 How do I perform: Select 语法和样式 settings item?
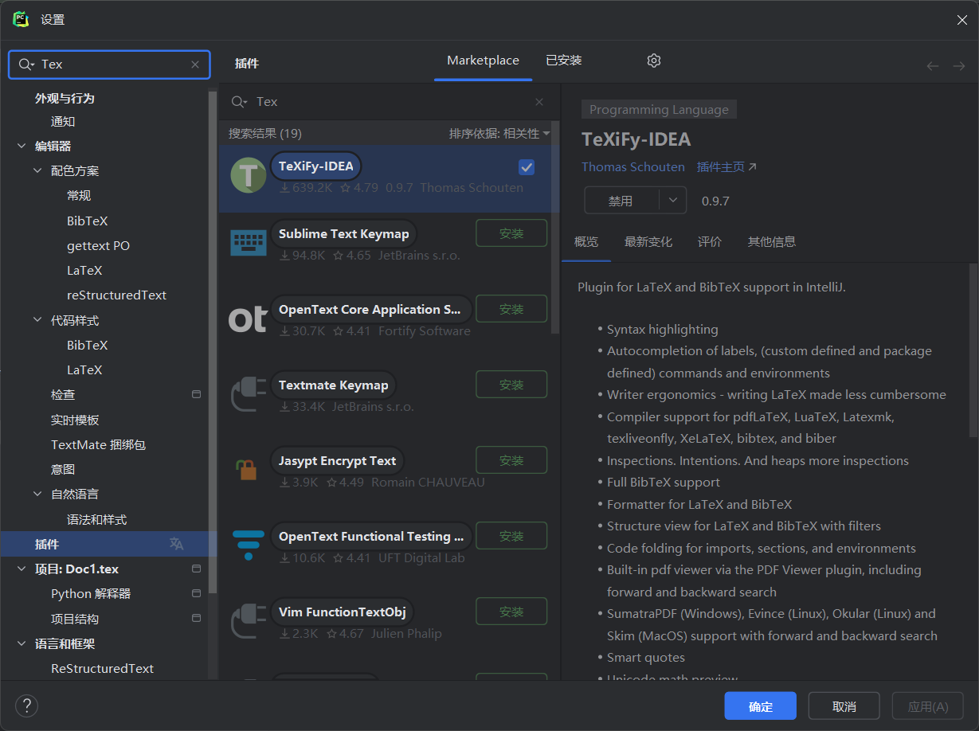click(x=96, y=519)
